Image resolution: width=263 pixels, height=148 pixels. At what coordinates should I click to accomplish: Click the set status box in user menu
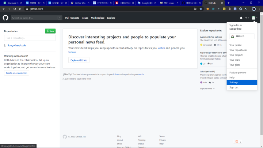(x=242, y=36)
